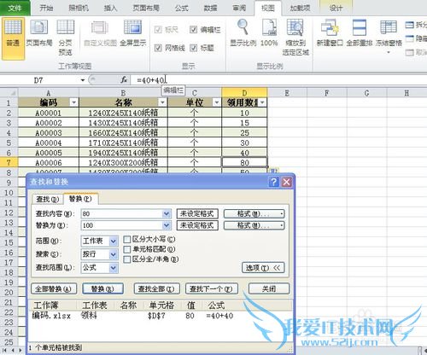
Task: Click the formula bar showing =40+40
Action: [279, 80]
